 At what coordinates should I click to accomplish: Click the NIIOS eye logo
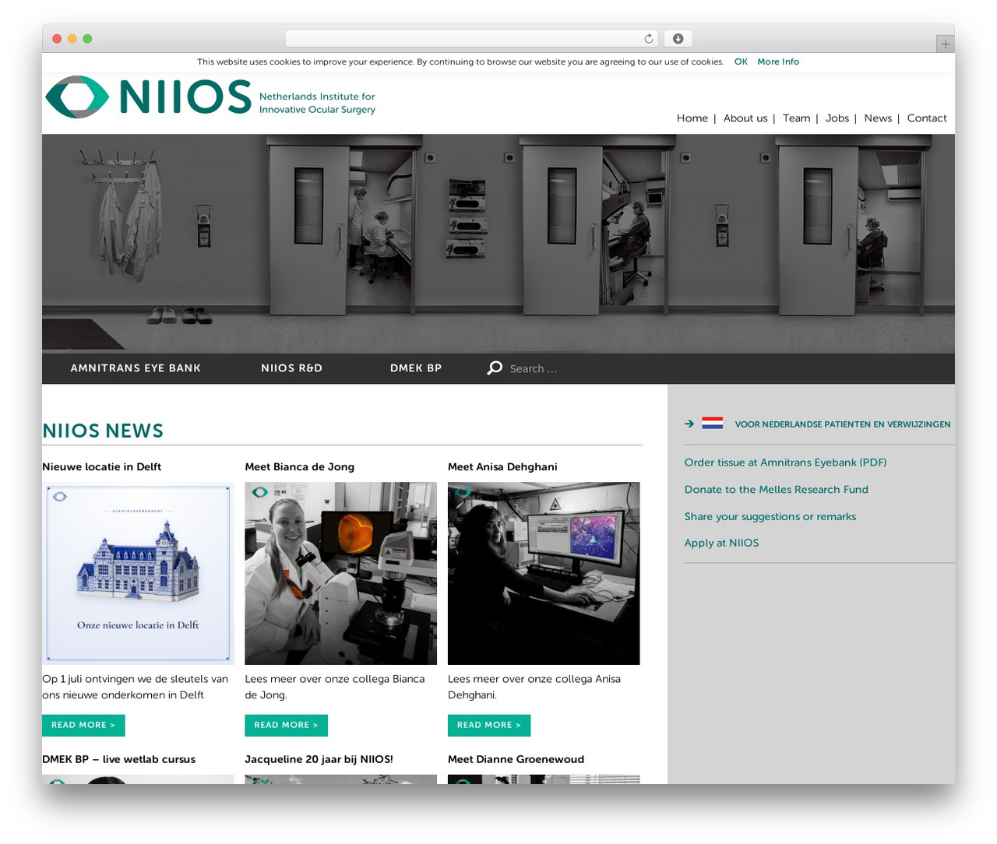77,97
